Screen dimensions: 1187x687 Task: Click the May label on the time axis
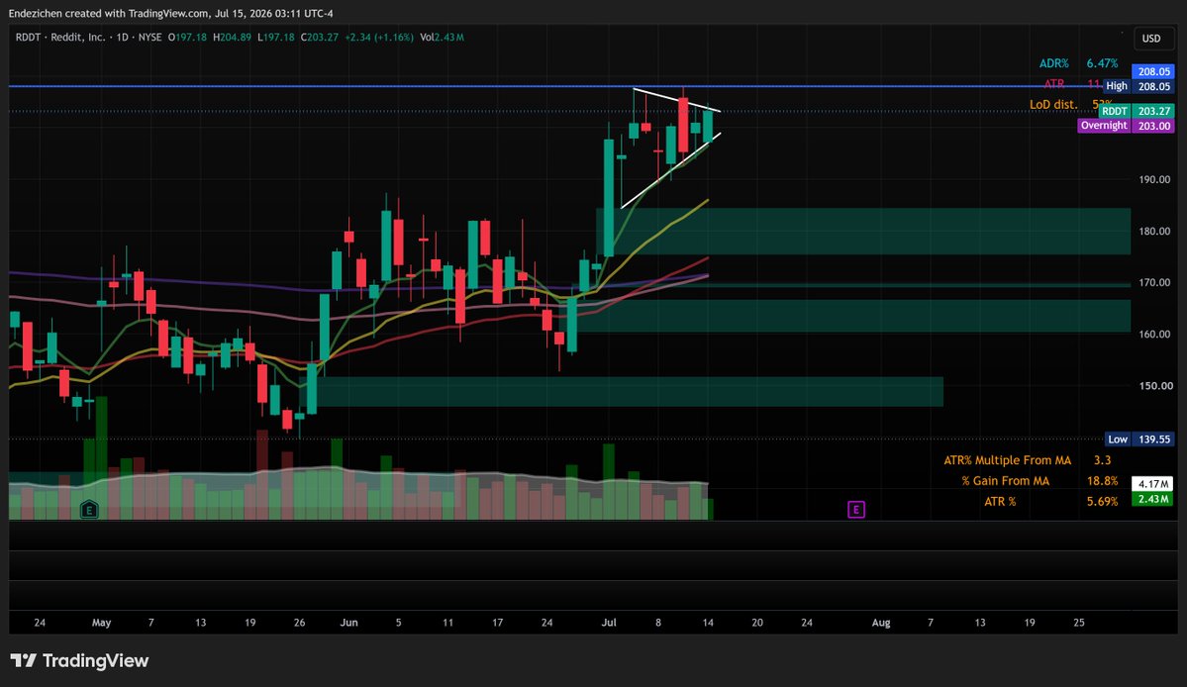click(x=101, y=623)
